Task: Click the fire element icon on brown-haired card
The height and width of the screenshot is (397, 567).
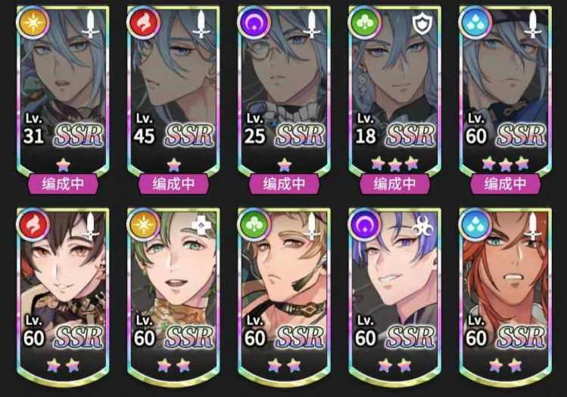Action: [x=33, y=224]
